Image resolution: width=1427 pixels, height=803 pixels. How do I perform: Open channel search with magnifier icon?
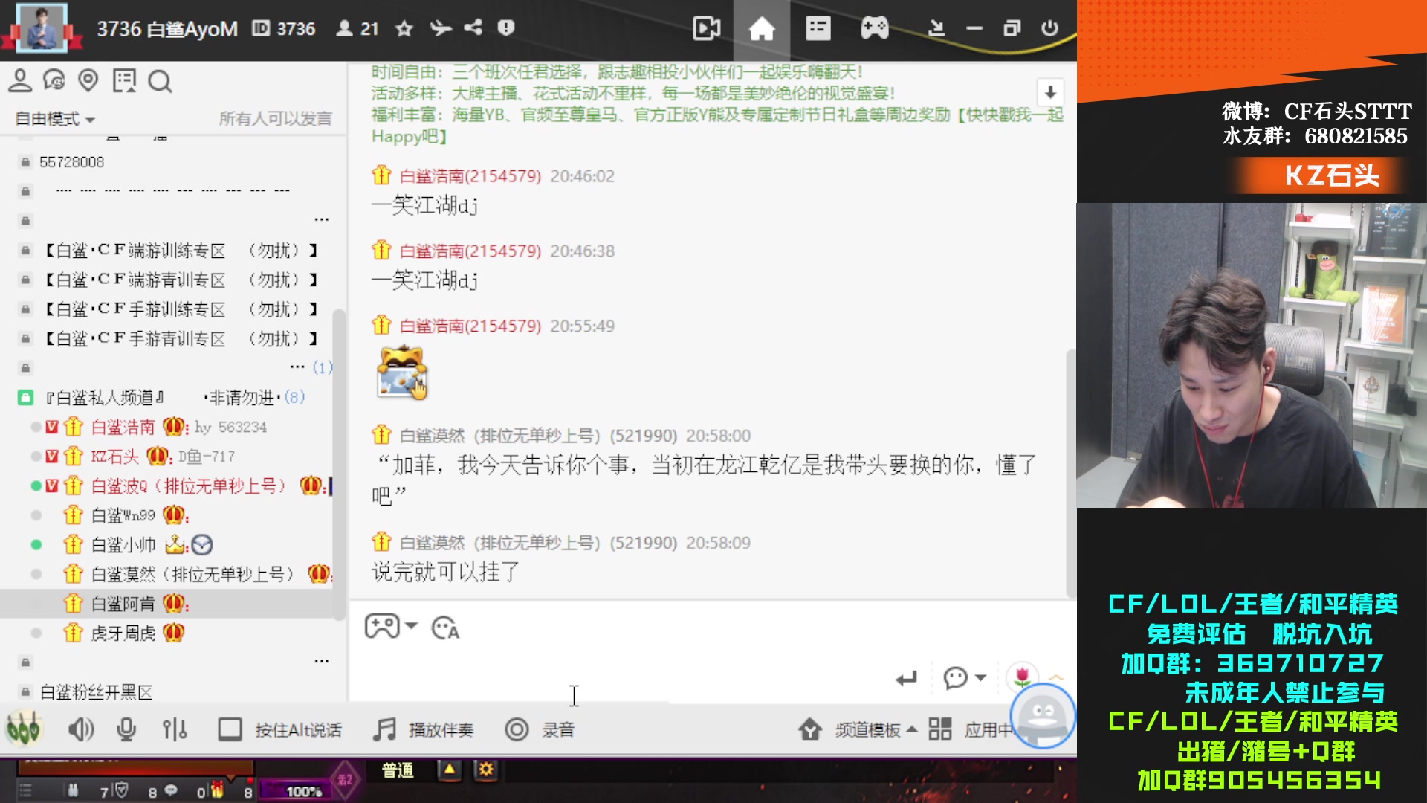click(161, 82)
